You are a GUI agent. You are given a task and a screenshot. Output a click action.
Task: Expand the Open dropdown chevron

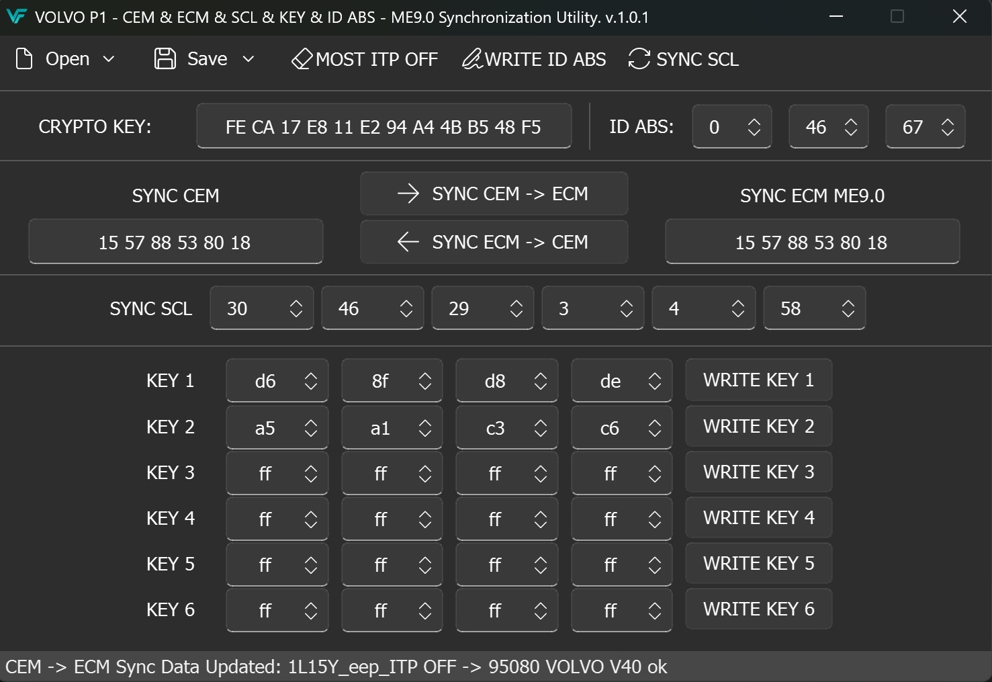click(x=109, y=59)
